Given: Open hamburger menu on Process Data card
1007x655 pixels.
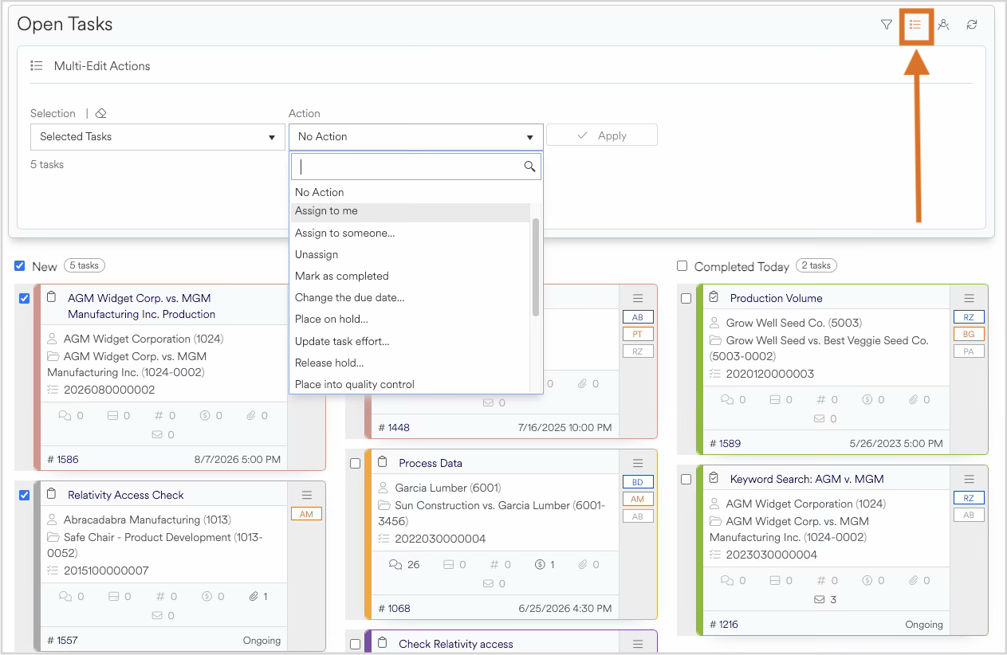Looking at the screenshot, I should click(x=638, y=464).
